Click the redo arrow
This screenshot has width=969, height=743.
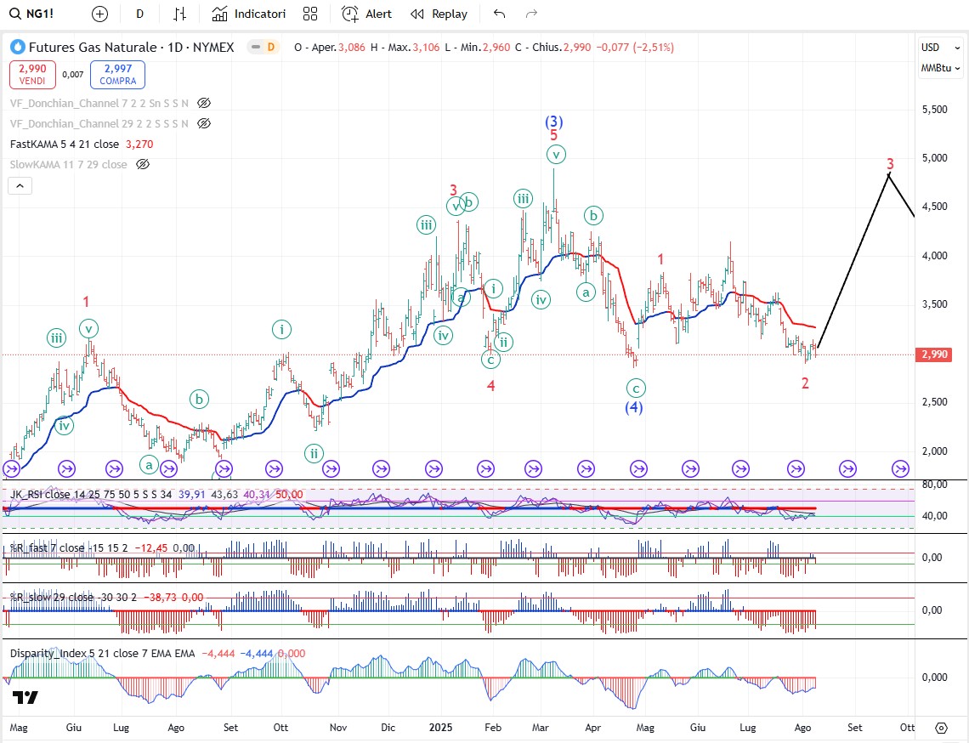[x=532, y=14]
